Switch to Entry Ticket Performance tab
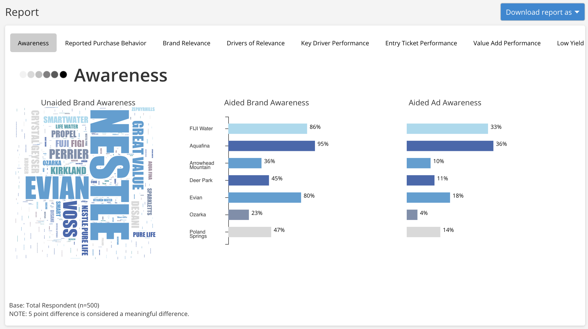This screenshot has width=588, height=329. pyautogui.click(x=421, y=43)
